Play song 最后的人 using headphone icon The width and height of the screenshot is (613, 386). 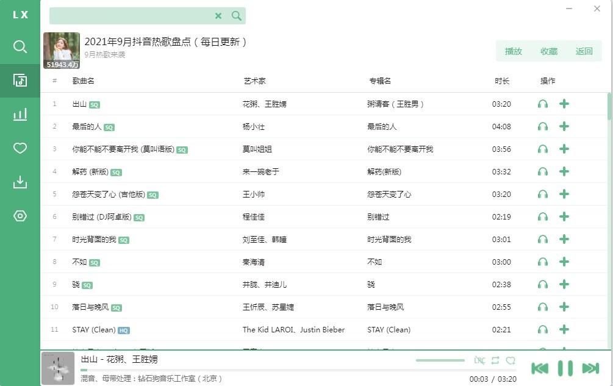(543, 127)
